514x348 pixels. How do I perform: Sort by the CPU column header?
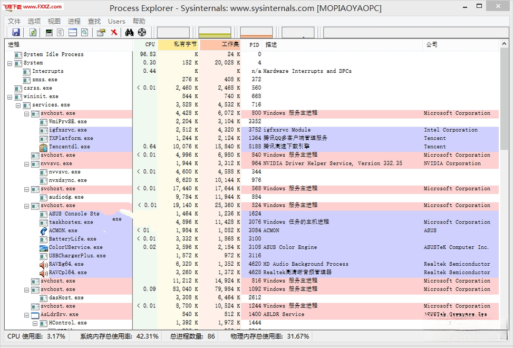point(145,45)
